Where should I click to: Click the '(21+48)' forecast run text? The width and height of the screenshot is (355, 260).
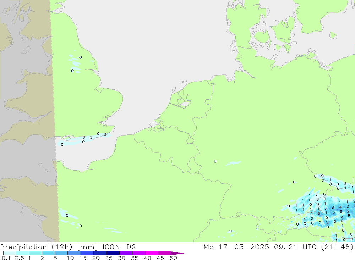337,247
